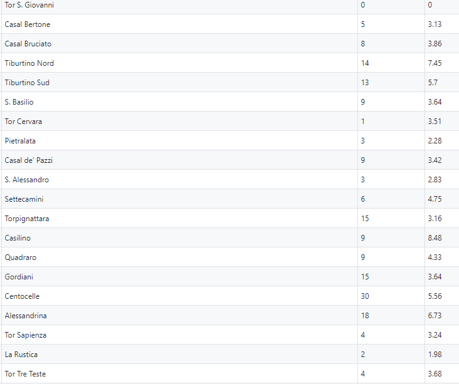
Task: Click the 7.45 value for Tiburtino Nord
Action: click(435, 63)
